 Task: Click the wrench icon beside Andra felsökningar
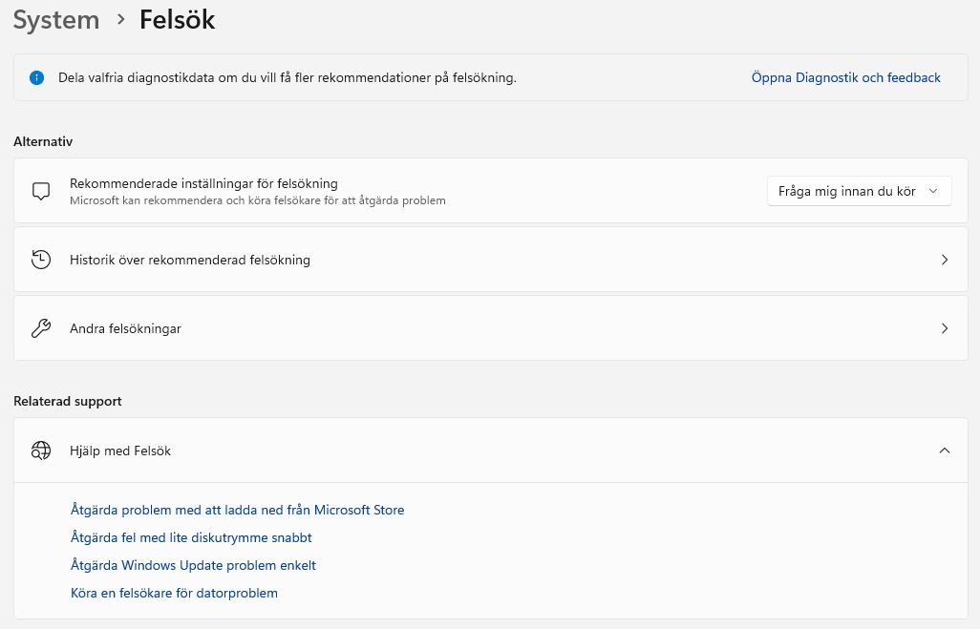coord(41,328)
